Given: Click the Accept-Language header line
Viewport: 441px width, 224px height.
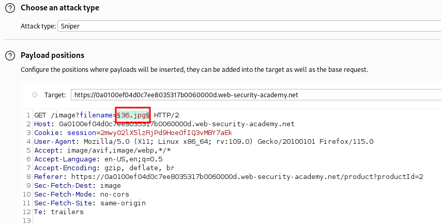Looking at the screenshot, I should point(98,159).
